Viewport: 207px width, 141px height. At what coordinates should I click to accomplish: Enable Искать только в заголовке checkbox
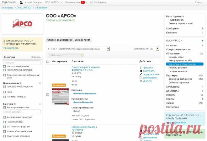click(x=4, y=70)
